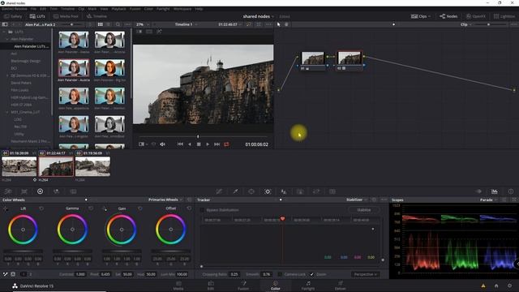Open the Media Pool panel
Viewport: 519px width, 292px height.
(66, 16)
